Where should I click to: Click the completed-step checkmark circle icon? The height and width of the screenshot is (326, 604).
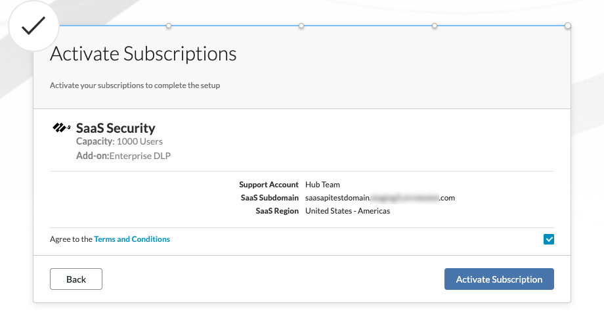[x=33, y=26]
